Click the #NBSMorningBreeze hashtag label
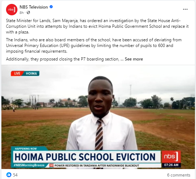 click(x=29, y=165)
